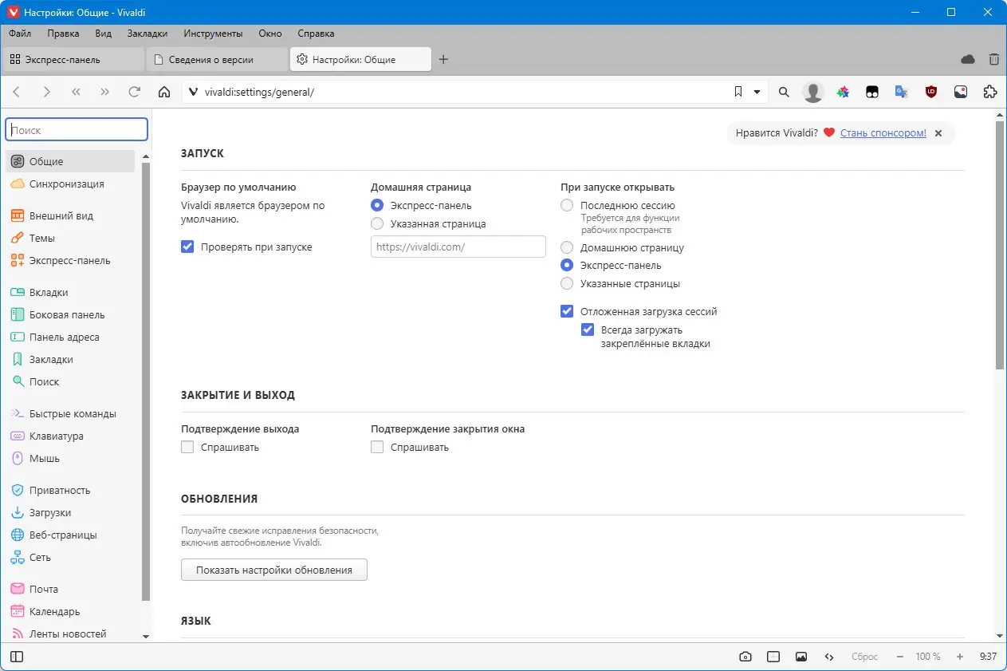Open the address bar history dropdown arrow
1007x671 pixels.
[x=757, y=92]
